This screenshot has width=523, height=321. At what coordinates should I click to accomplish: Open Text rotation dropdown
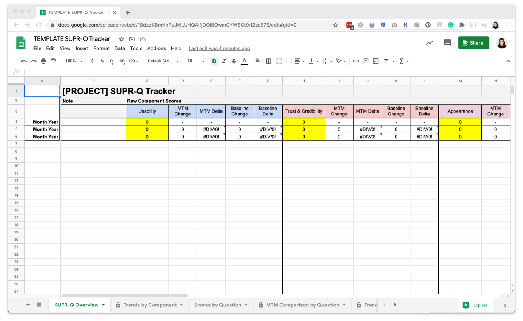pyautogui.click(x=341, y=61)
